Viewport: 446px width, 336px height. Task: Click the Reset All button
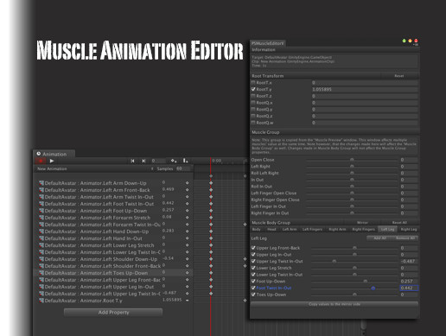pos(399,223)
